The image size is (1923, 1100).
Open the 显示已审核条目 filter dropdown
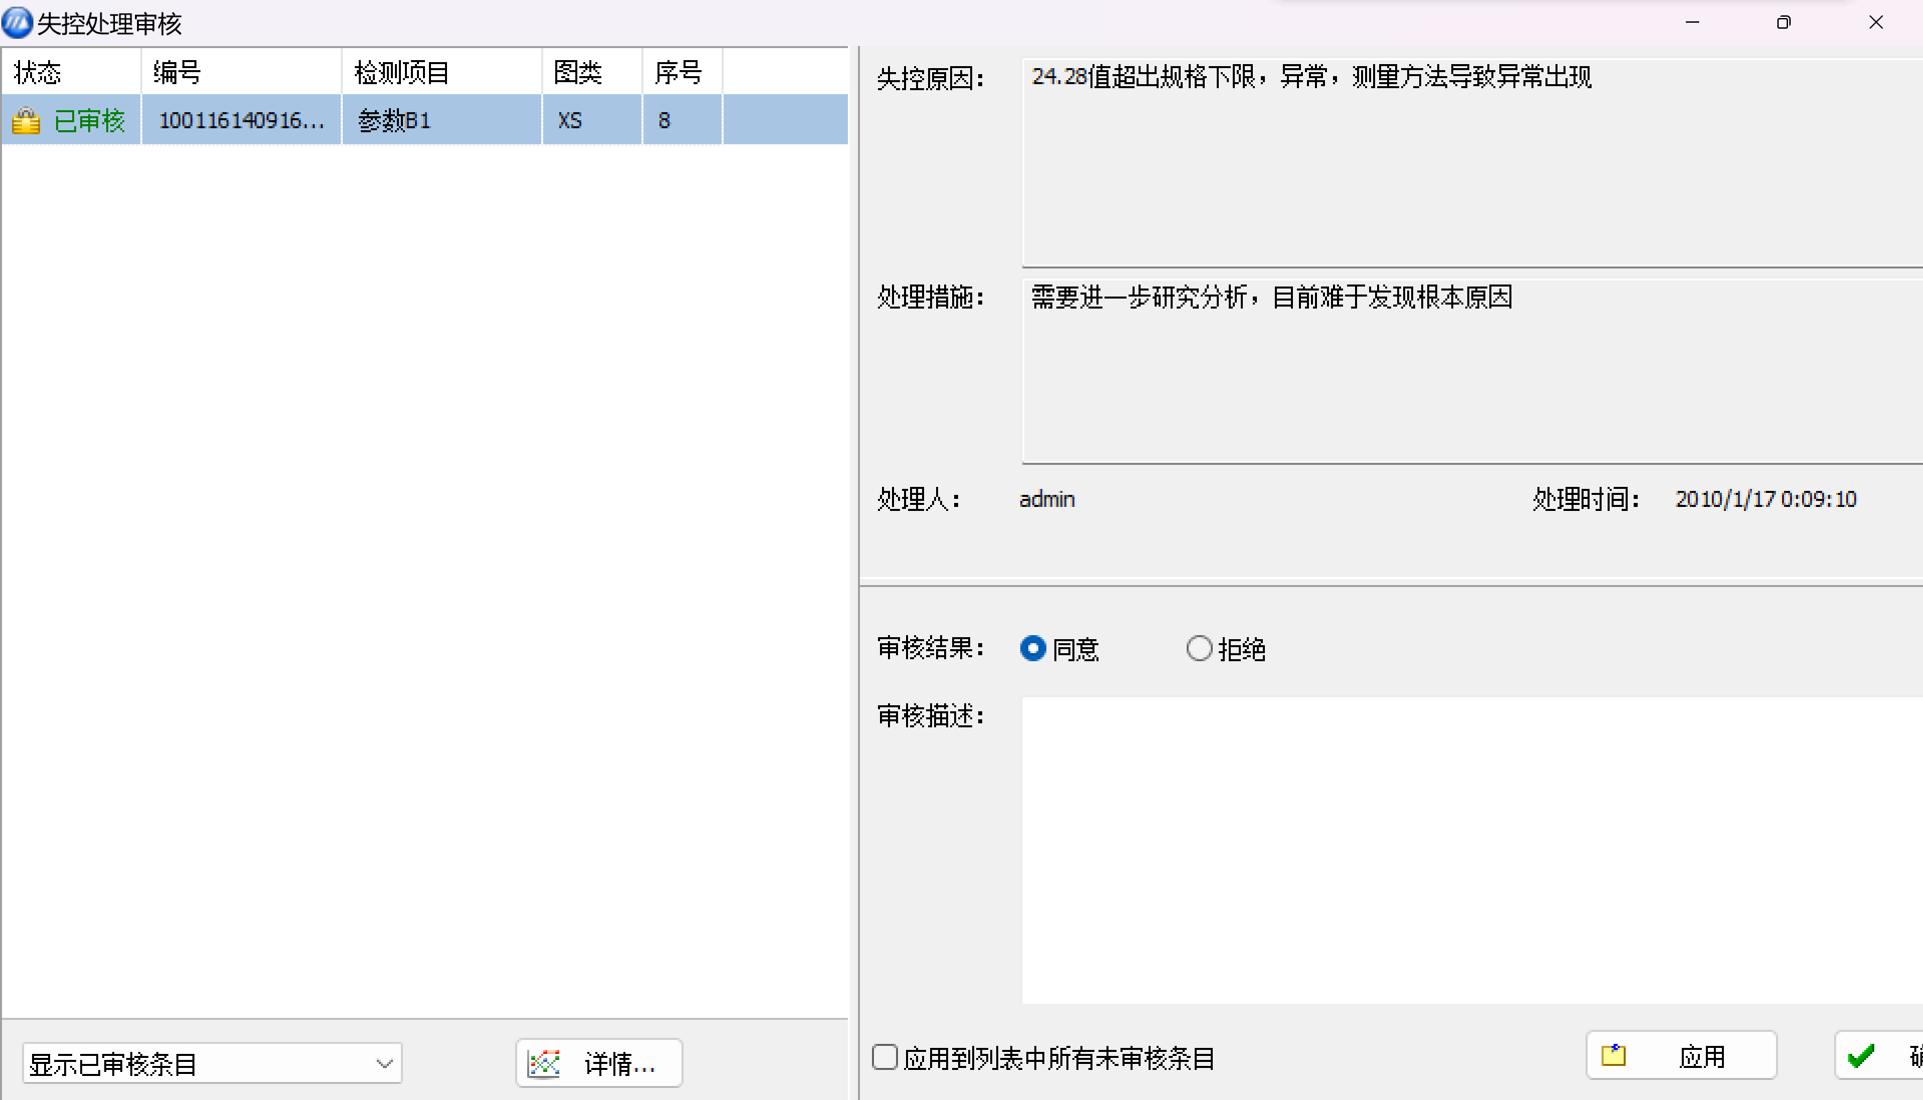coord(204,1064)
